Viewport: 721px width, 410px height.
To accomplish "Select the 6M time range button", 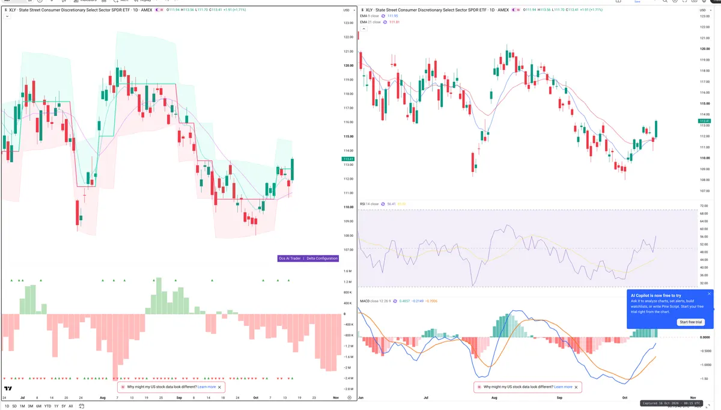I will (x=38, y=406).
